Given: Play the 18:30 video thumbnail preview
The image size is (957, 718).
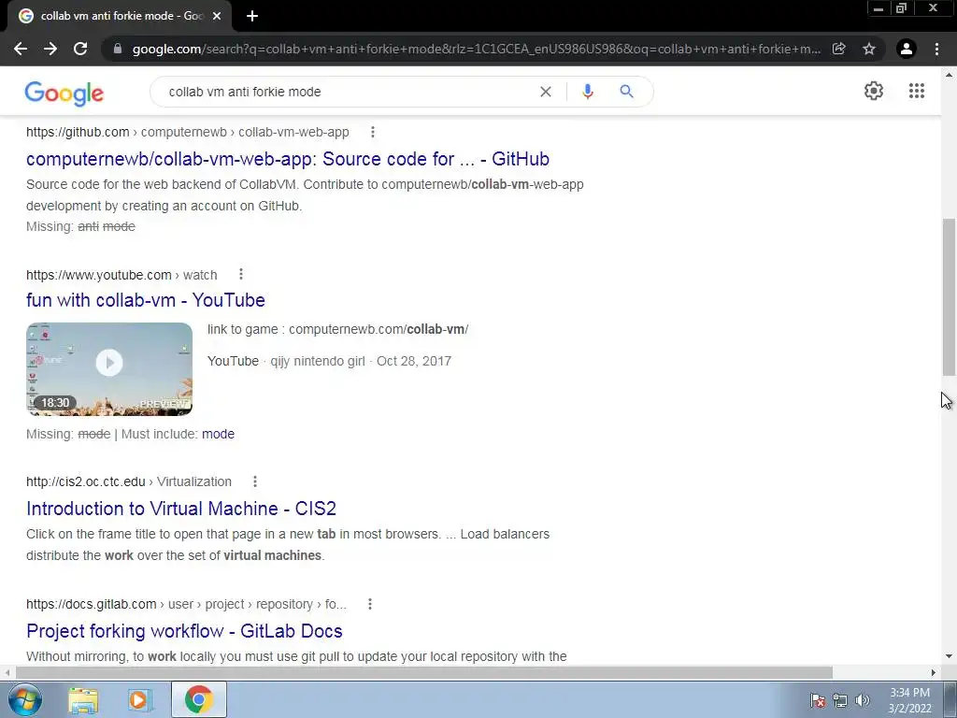Looking at the screenshot, I should tap(109, 368).
